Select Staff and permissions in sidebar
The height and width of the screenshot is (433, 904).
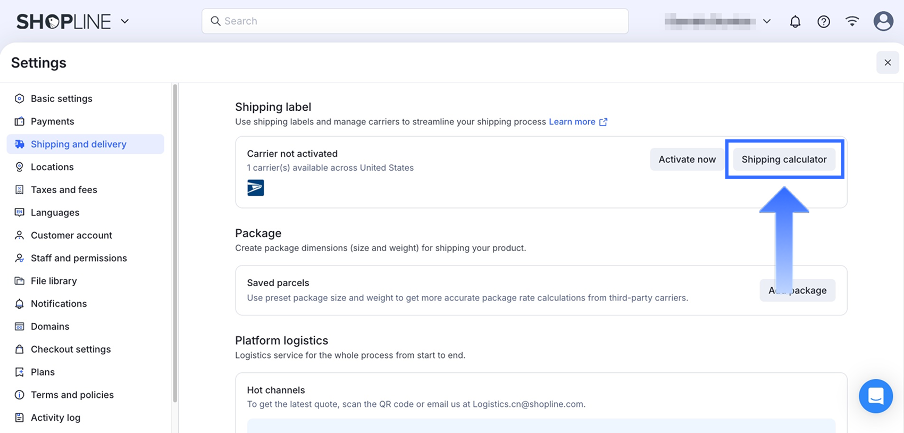coord(79,258)
